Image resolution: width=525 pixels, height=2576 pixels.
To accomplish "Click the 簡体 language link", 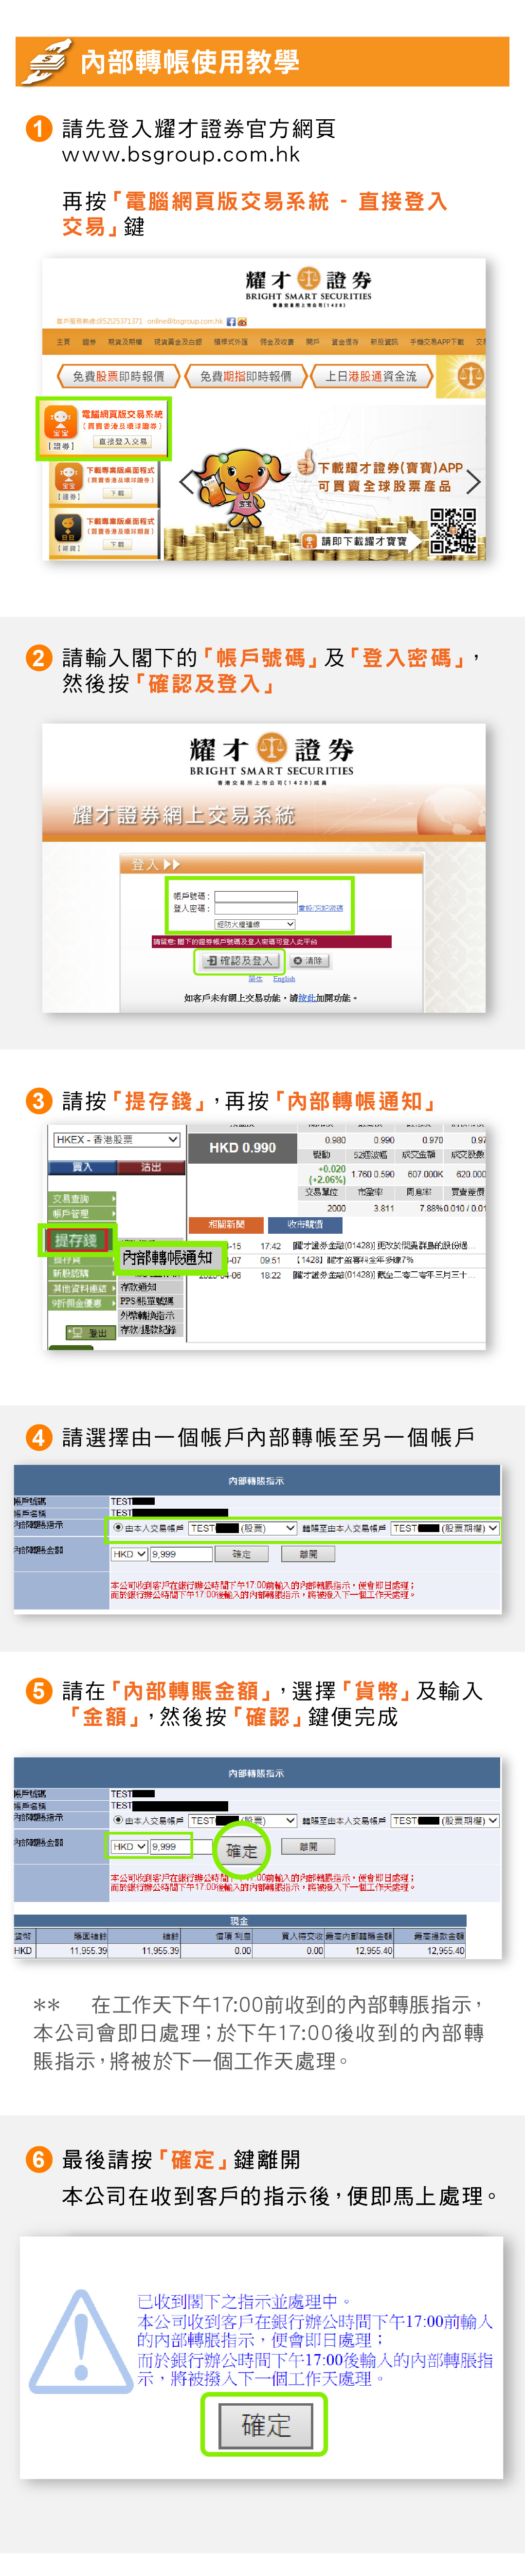I will pyautogui.click(x=255, y=979).
